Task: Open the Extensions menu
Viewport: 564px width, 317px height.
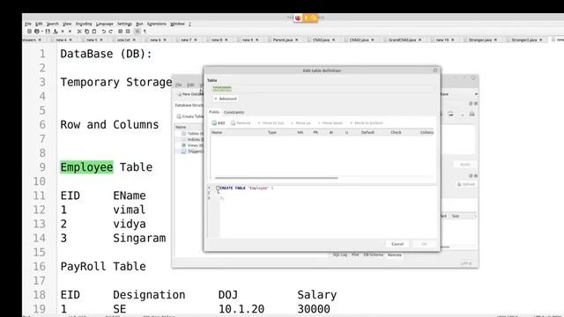Action: pyautogui.click(x=157, y=24)
